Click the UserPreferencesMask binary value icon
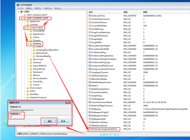This screenshot has height=140, width=190. click(x=89, y=102)
